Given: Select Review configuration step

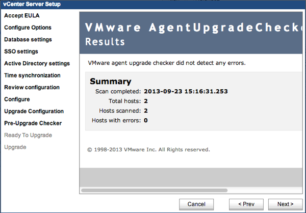Looking at the screenshot, I should click(x=32, y=87).
